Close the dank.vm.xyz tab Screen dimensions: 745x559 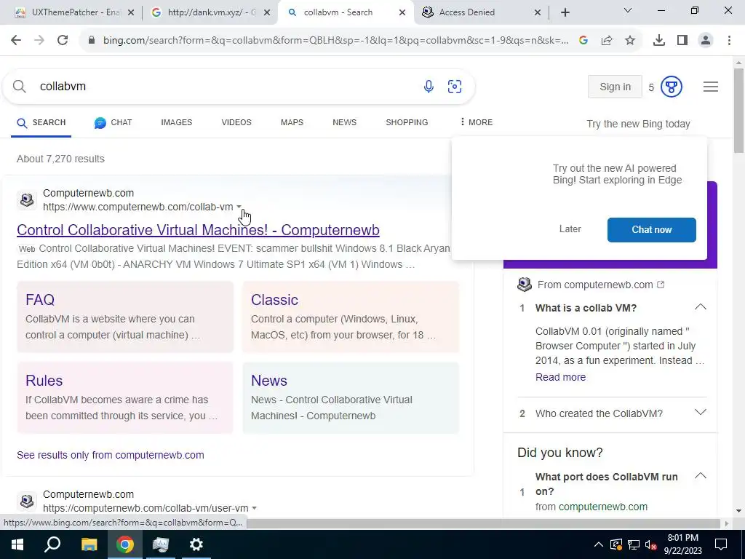tap(267, 12)
